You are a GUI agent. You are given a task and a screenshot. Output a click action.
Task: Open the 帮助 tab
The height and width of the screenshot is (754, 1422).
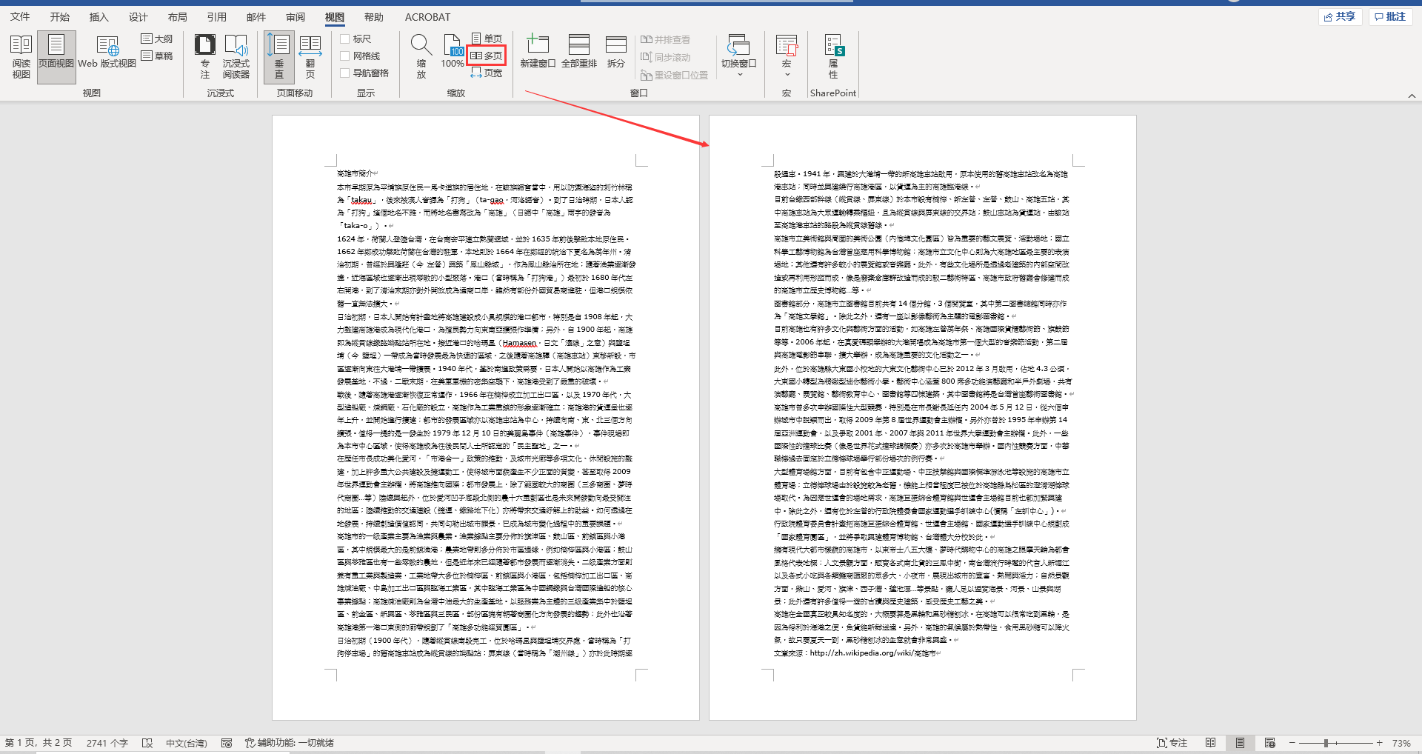[x=373, y=17]
